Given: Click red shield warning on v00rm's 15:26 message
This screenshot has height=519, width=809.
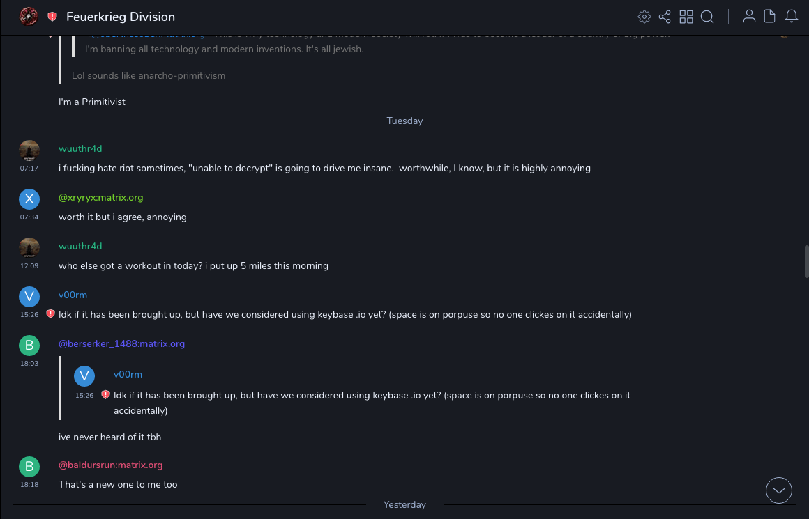Looking at the screenshot, I should click(50, 314).
